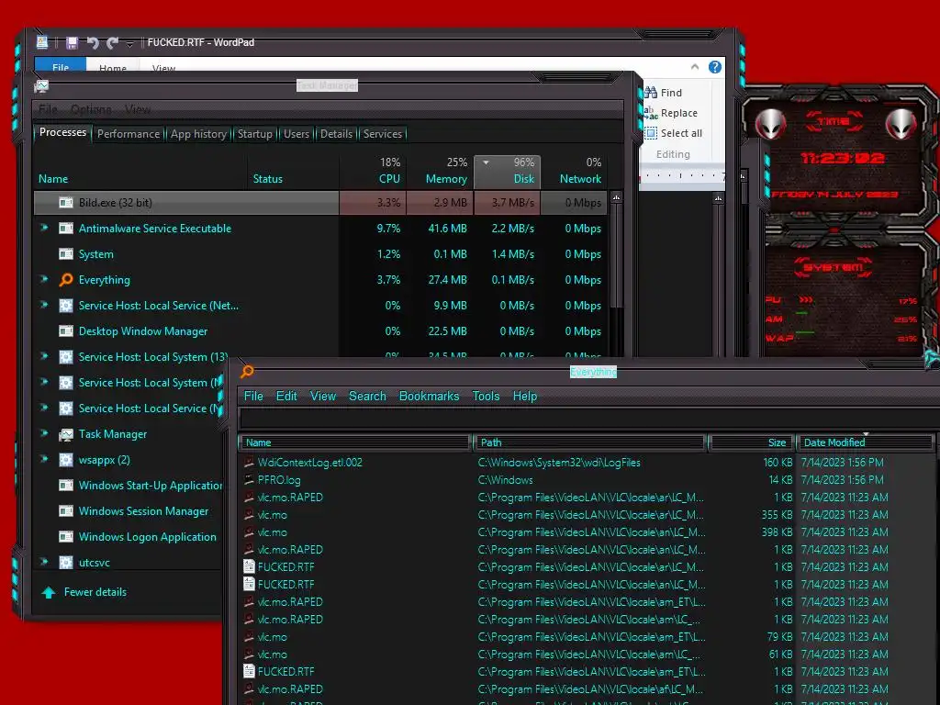Image resolution: width=940 pixels, height=705 pixels.
Task: Expand the wsappx (2) process group
Action: (x=44, y=459)
